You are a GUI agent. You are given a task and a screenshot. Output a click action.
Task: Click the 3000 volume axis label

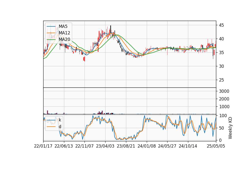pos(224,91)
